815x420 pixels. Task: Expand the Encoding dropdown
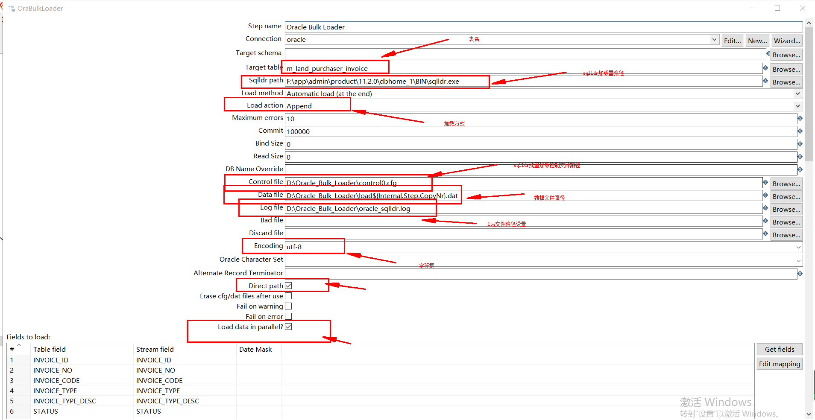point(798,247)
